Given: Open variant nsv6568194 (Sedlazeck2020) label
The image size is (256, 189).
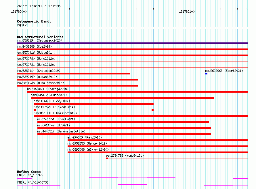Looking at the screenshot, I should point(40,40).
